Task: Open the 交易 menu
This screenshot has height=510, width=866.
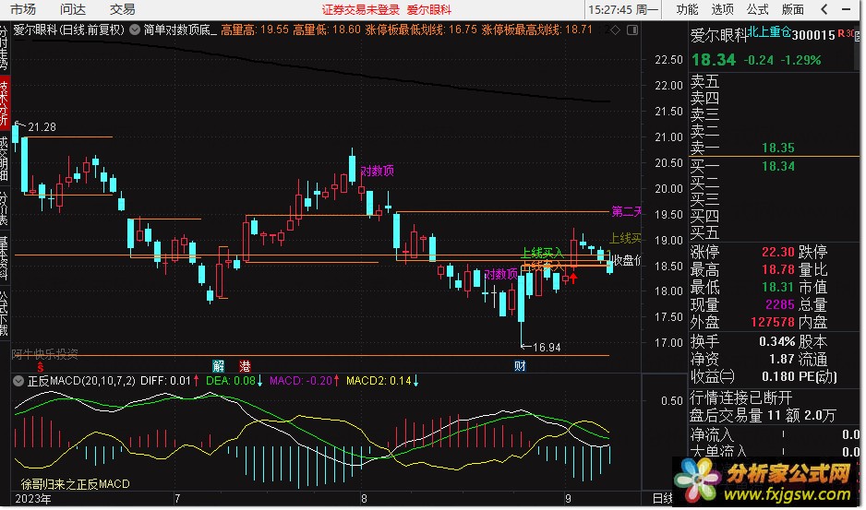Action: (x=122, y=9)
